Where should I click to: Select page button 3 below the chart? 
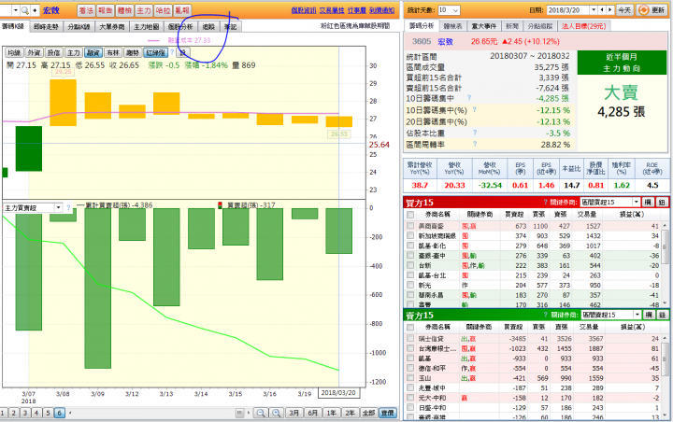[25, 413]
